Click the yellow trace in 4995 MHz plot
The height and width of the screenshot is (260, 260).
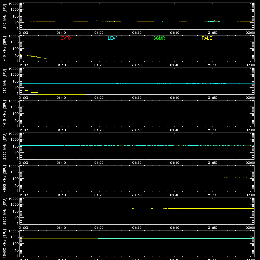(x=137, y=177)
